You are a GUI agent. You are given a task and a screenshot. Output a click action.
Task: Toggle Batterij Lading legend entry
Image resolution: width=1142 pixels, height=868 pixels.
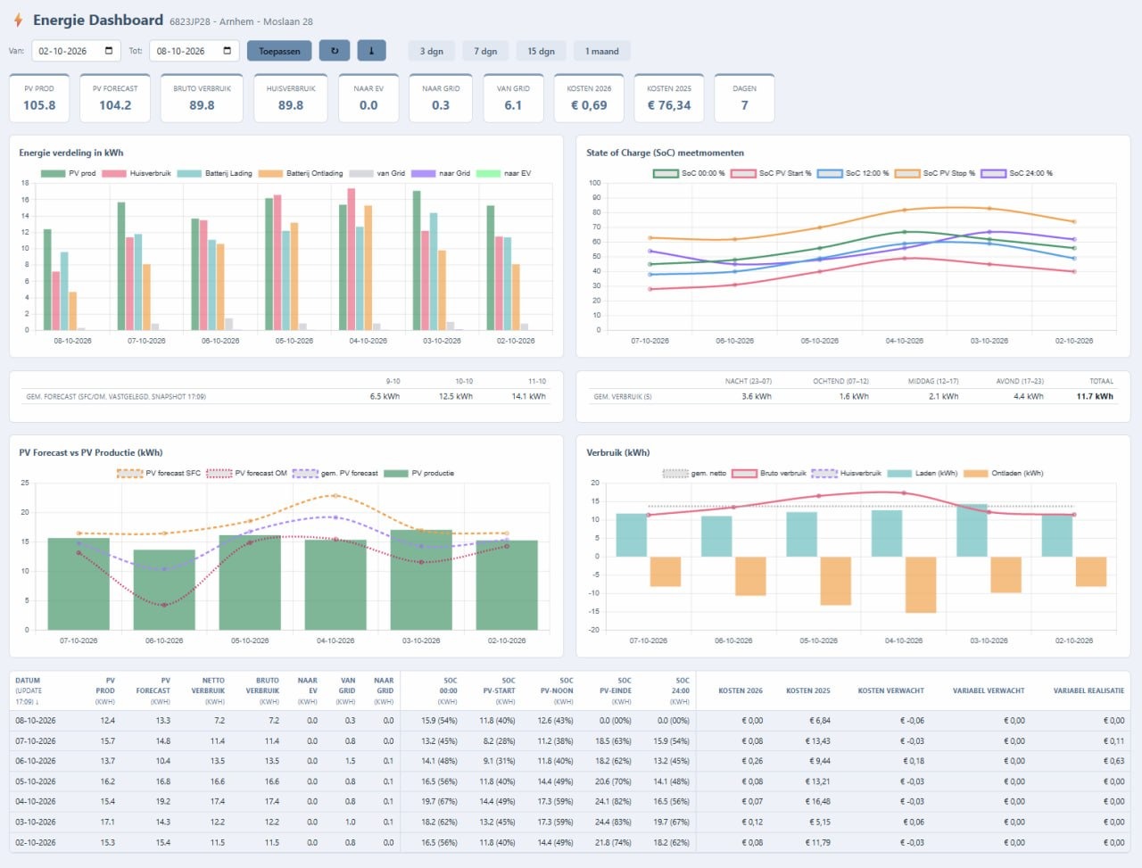point(215,173)
